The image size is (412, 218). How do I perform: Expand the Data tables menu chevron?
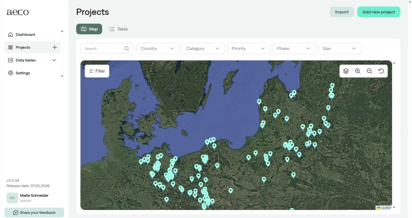(54, 60)
